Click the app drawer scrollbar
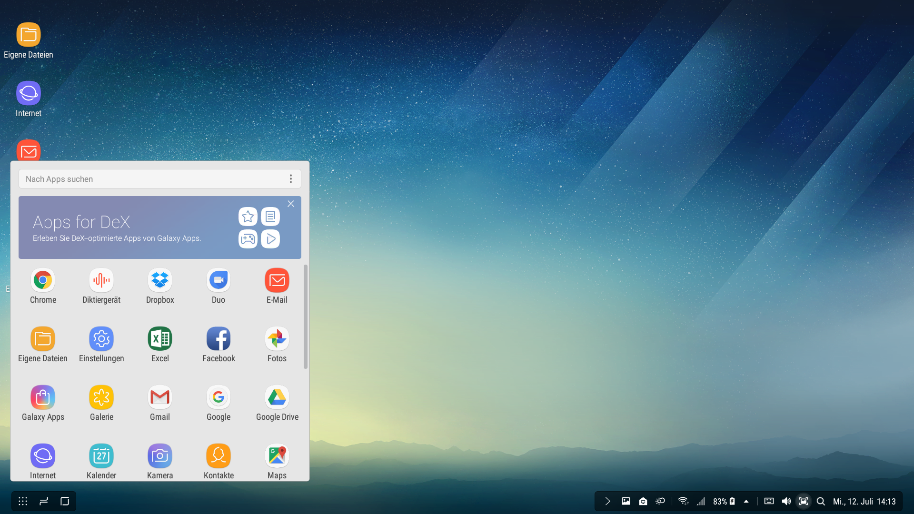The width and height of the screenshot is (914, 514). [x=306, y=316]
